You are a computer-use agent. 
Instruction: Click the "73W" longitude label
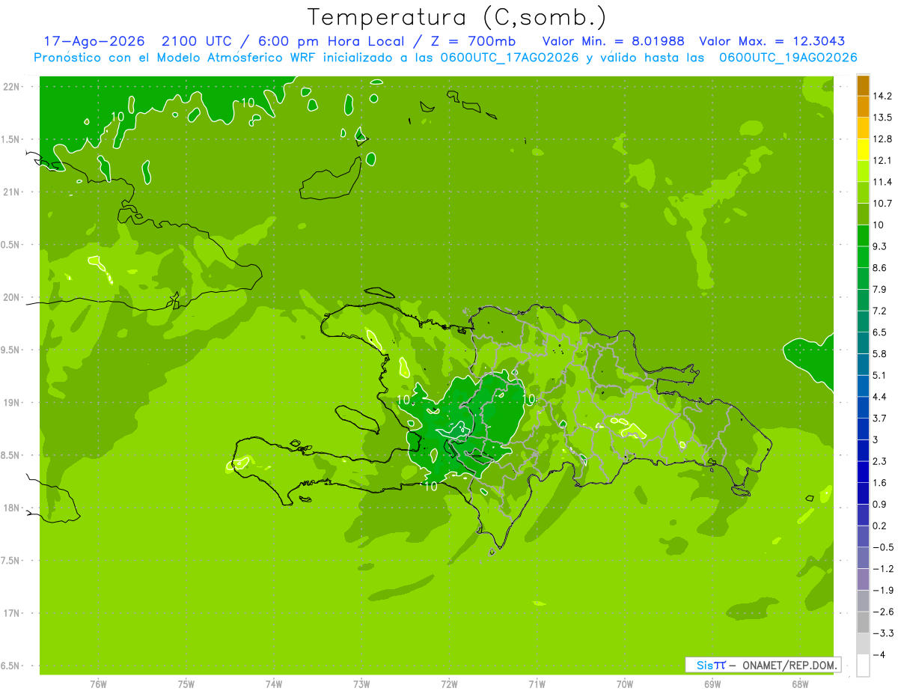click(x=361, y=684)
